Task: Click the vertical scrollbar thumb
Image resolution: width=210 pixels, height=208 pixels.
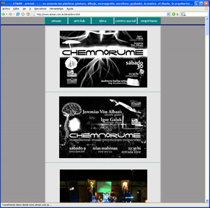Action: pyautogui.click(x=207, y=28)
